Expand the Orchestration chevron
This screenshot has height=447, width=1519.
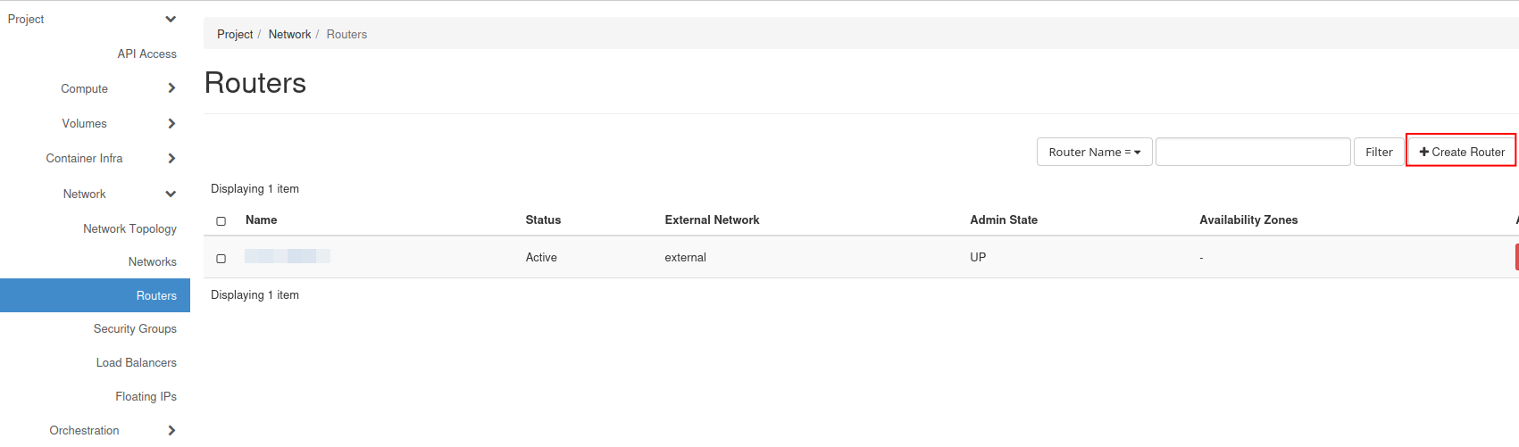[x=171, y=430]
